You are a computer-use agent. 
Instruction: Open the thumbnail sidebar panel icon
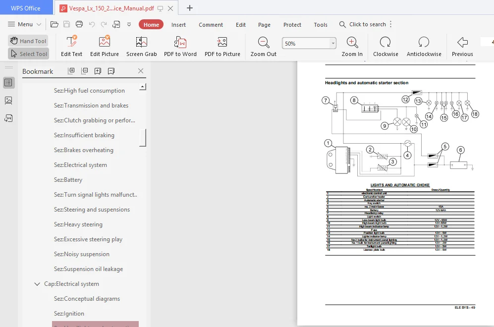(8, 101)
